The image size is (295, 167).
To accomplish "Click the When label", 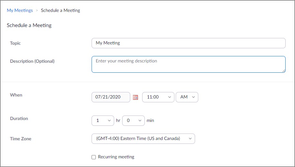I will (16, 95).
